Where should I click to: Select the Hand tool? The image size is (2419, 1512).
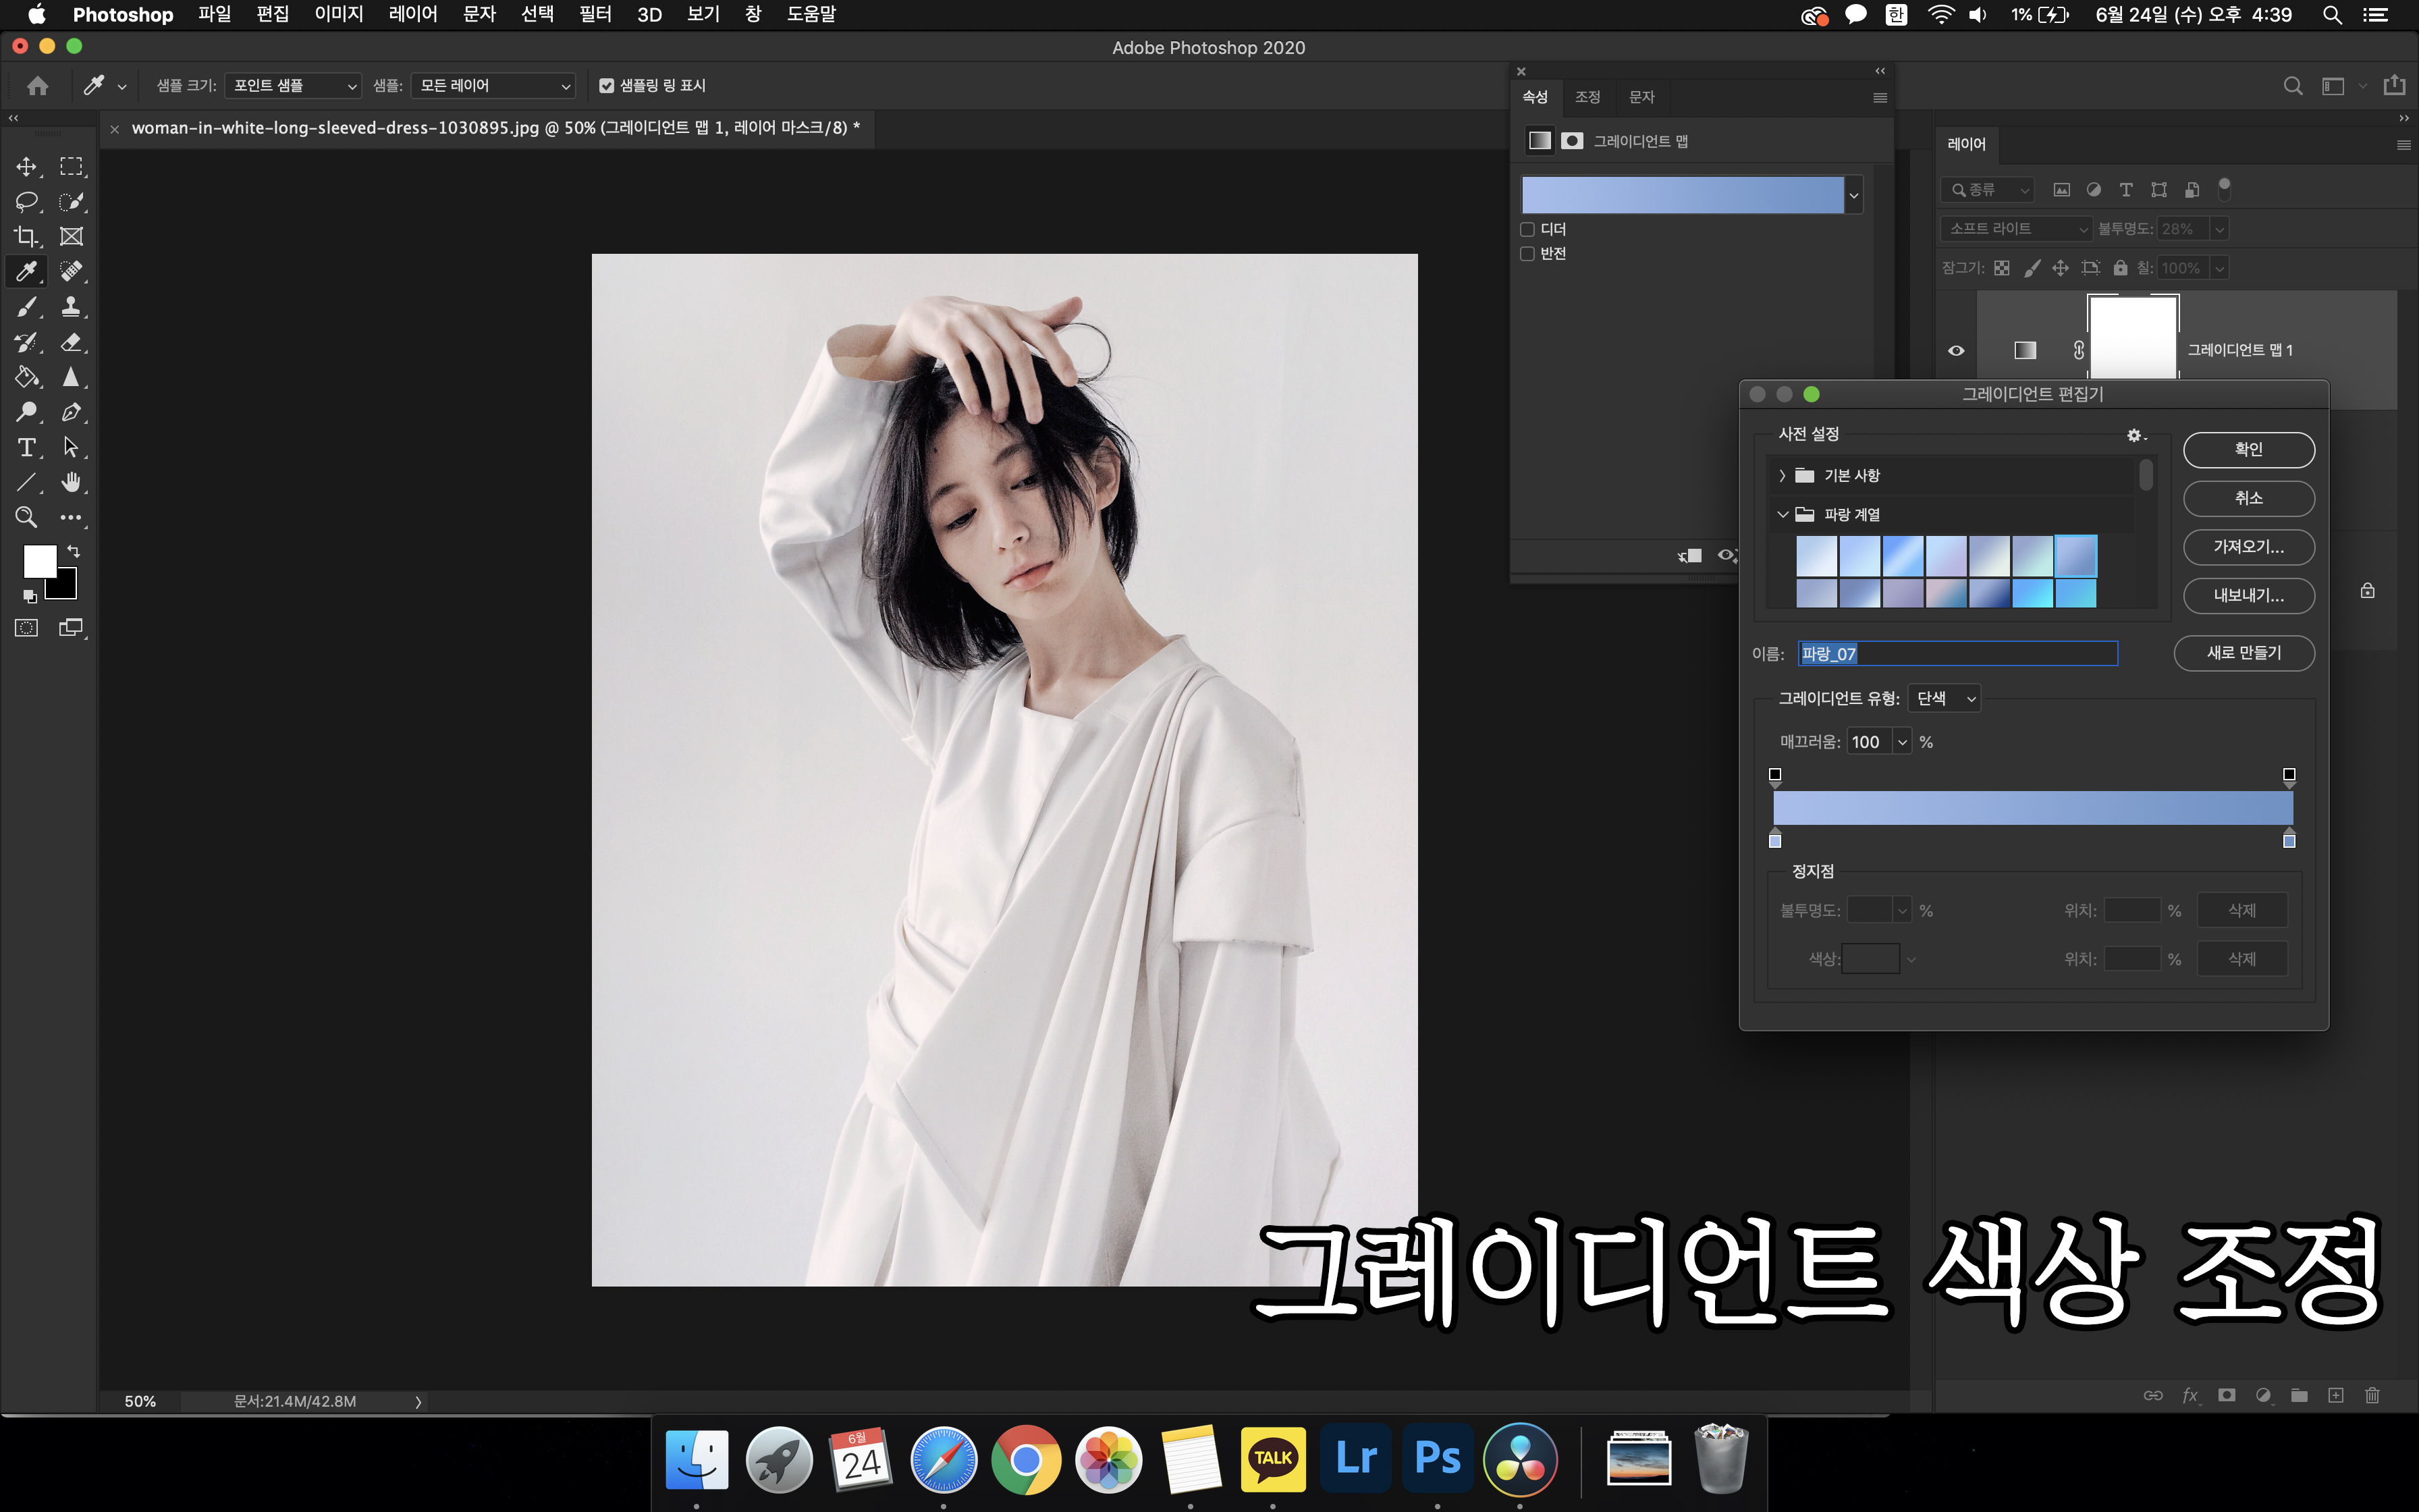coord(71,482)
